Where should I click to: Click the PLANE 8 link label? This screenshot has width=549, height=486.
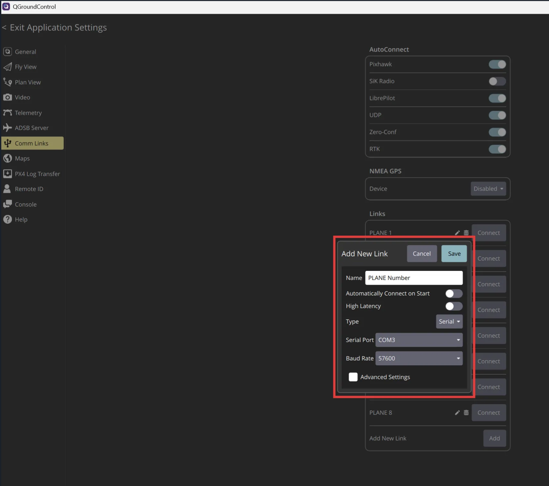381,413
